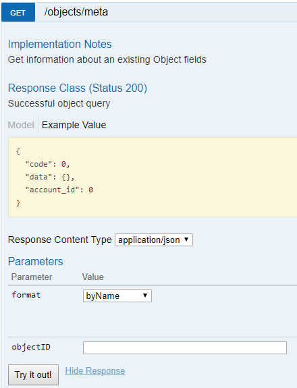
Task: Collapse the /objects/meta endpoint path
Action: [76, 12]
